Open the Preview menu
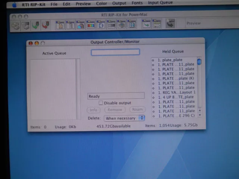 click(x=83, y=4)
